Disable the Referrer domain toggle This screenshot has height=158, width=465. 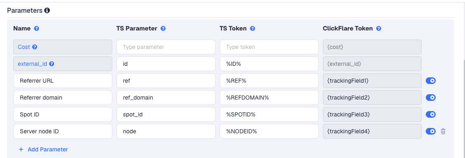431,98
